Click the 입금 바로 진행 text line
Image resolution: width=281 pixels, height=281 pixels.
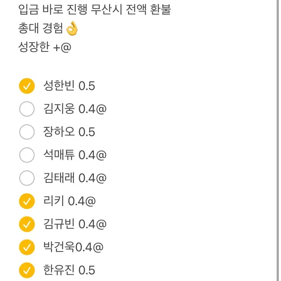[94, 9]
